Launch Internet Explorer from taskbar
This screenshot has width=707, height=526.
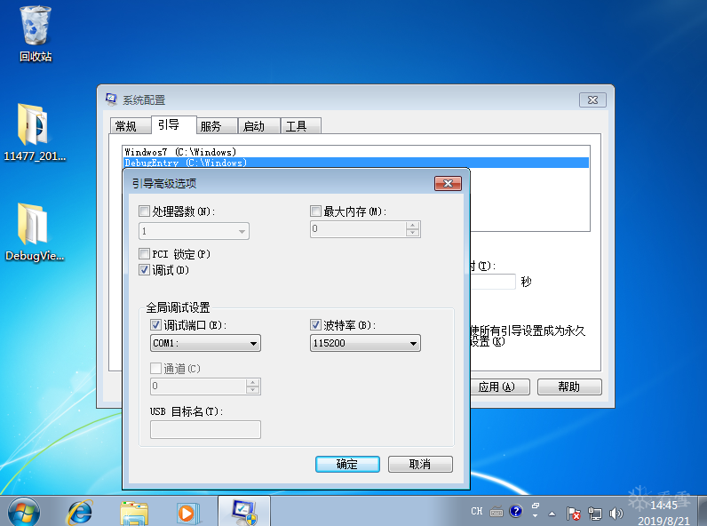80,513
